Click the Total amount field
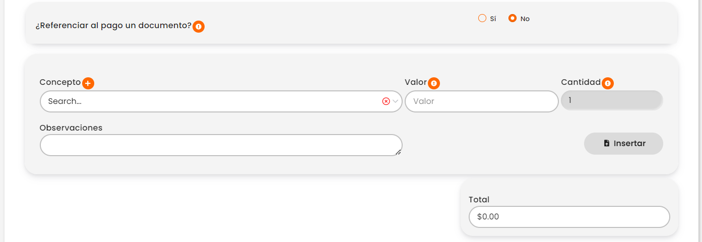 [569, 217]
